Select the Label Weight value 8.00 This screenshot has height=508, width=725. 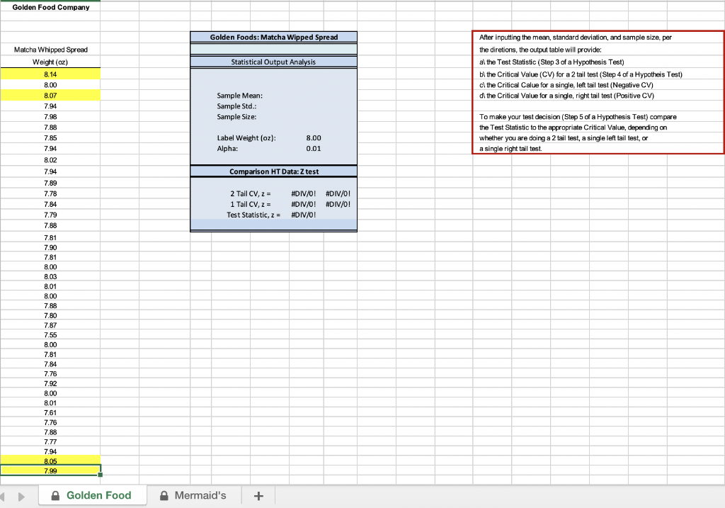[x=313, y=138]
